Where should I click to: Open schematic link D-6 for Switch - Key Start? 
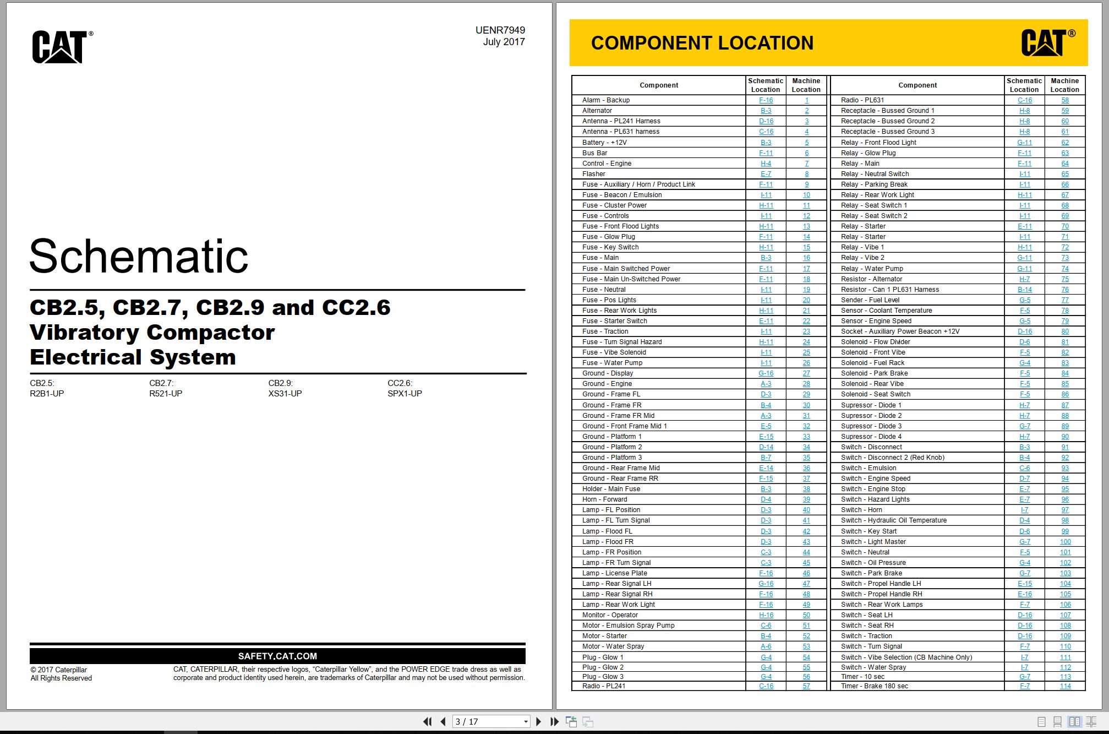coord(1024,531)
